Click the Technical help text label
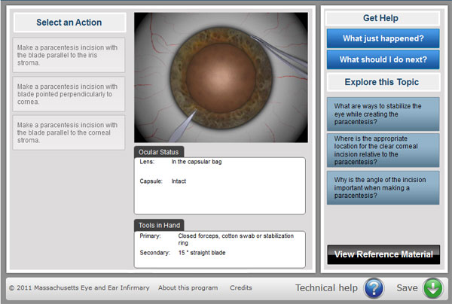The height and width of the screenshot is (304, 452). click(x=326, y=288)
